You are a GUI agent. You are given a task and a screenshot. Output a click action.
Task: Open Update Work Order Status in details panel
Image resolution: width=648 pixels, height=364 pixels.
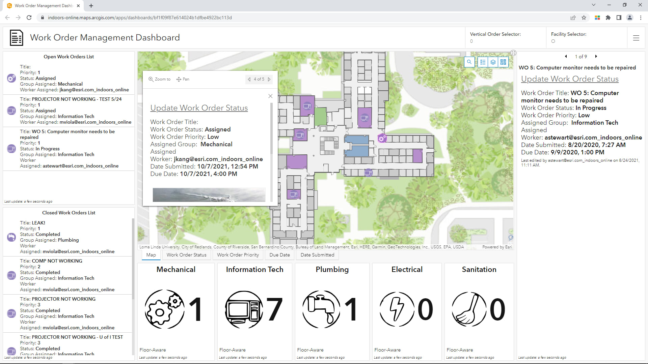[x=570, y=79]
